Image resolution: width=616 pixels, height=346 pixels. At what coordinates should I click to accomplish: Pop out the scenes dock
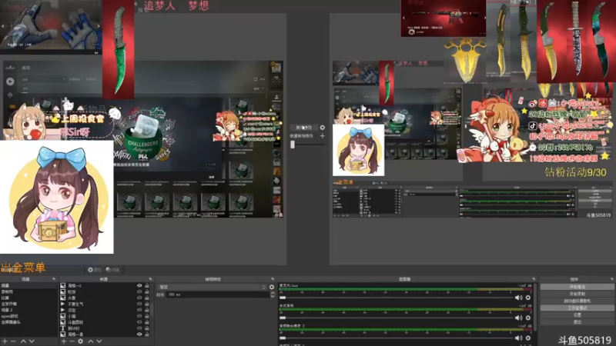[54, 279]
